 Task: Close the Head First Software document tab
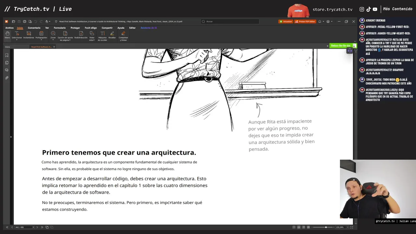(x=54, y=47)
